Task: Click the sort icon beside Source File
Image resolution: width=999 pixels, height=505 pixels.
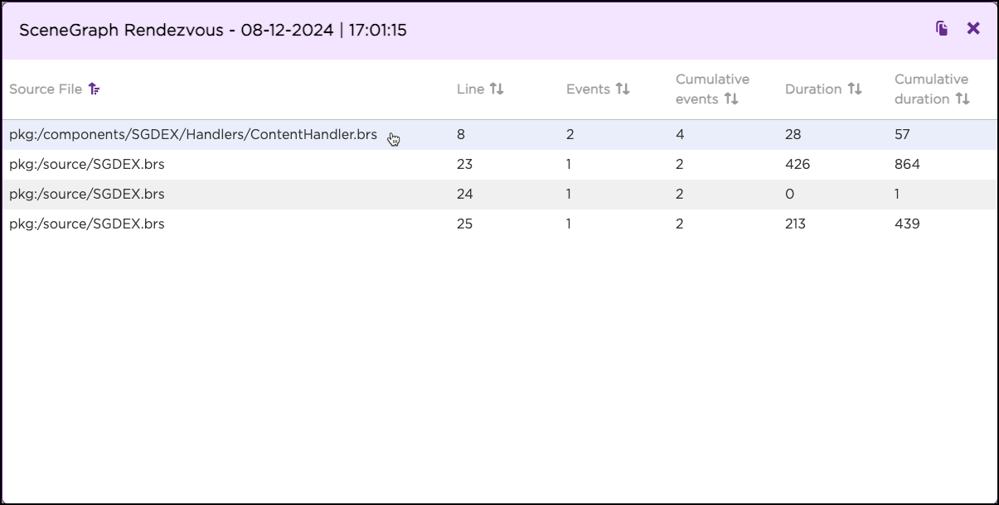Action: [x=95, y=89]
